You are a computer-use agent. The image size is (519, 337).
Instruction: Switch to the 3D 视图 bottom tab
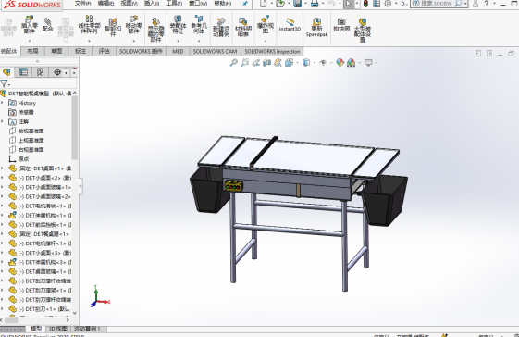pos(58,329)
